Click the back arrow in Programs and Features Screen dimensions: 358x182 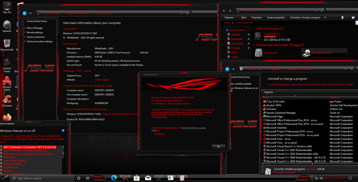(227, 69)
